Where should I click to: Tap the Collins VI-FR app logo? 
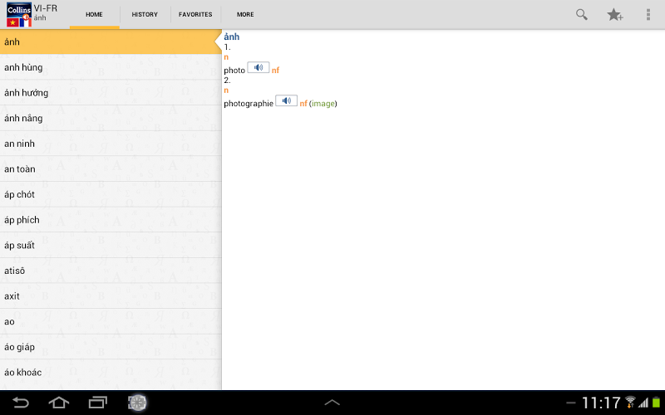19,15
